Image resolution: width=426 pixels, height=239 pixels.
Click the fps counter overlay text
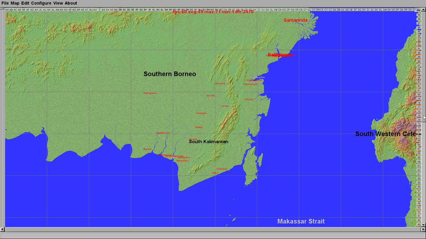(213, 12)
